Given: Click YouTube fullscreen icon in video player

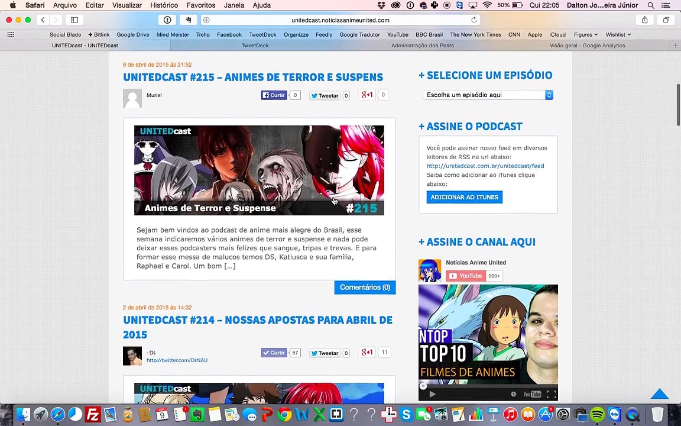Looking at the screenshot, I should pos(551,394).
